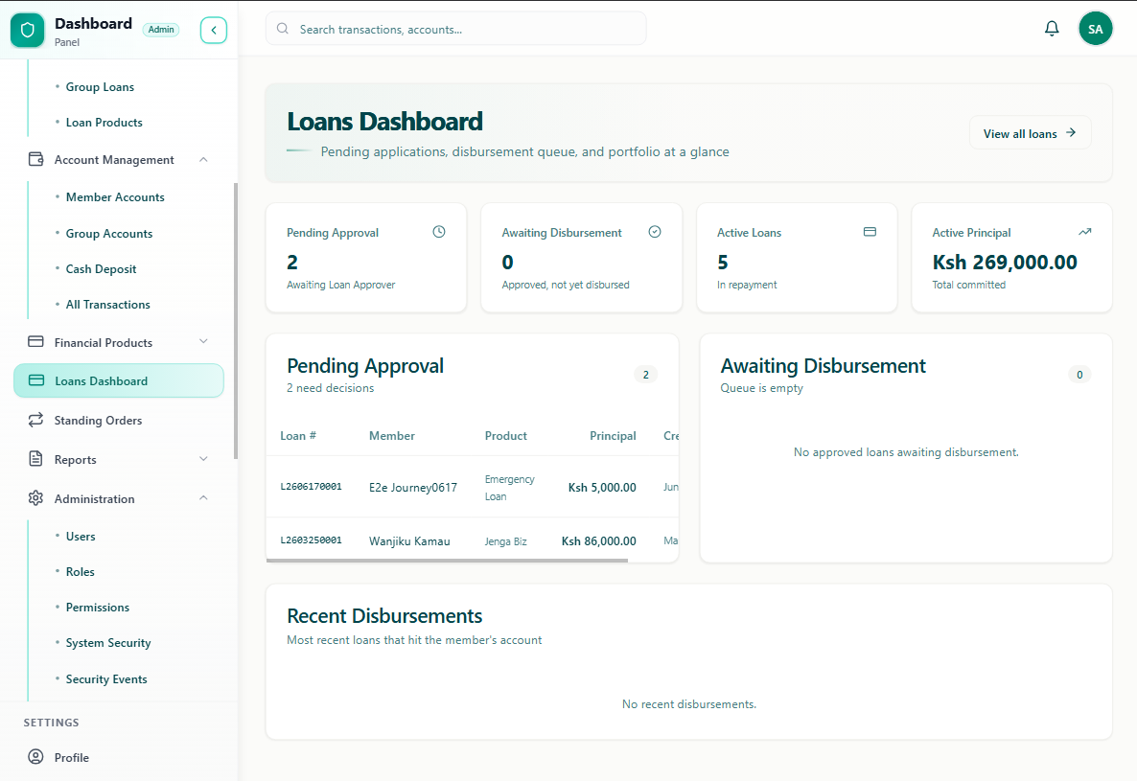Screen dimensions: 1137x781
Task: Click the Jenga Biz product cell
Action: pos(505,541)
